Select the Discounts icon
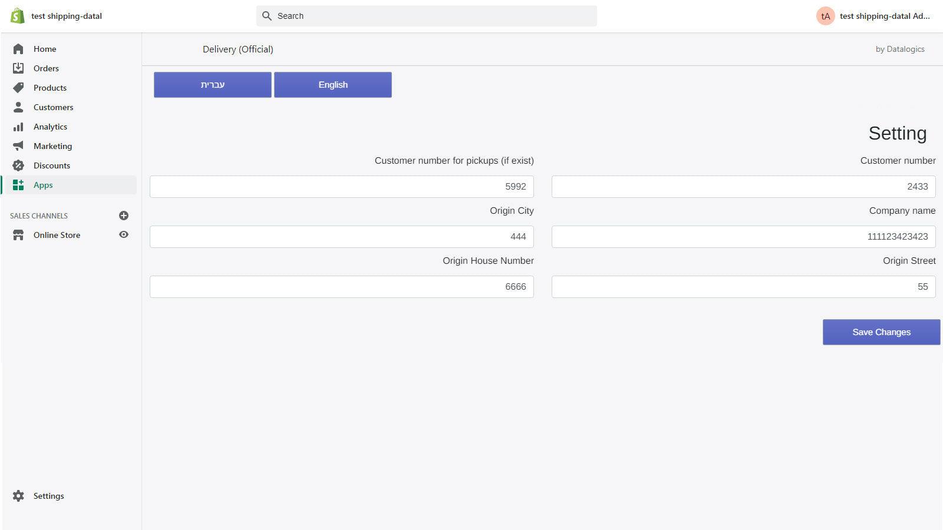Viewport: 943px width, 530px height. coord(18,165)
